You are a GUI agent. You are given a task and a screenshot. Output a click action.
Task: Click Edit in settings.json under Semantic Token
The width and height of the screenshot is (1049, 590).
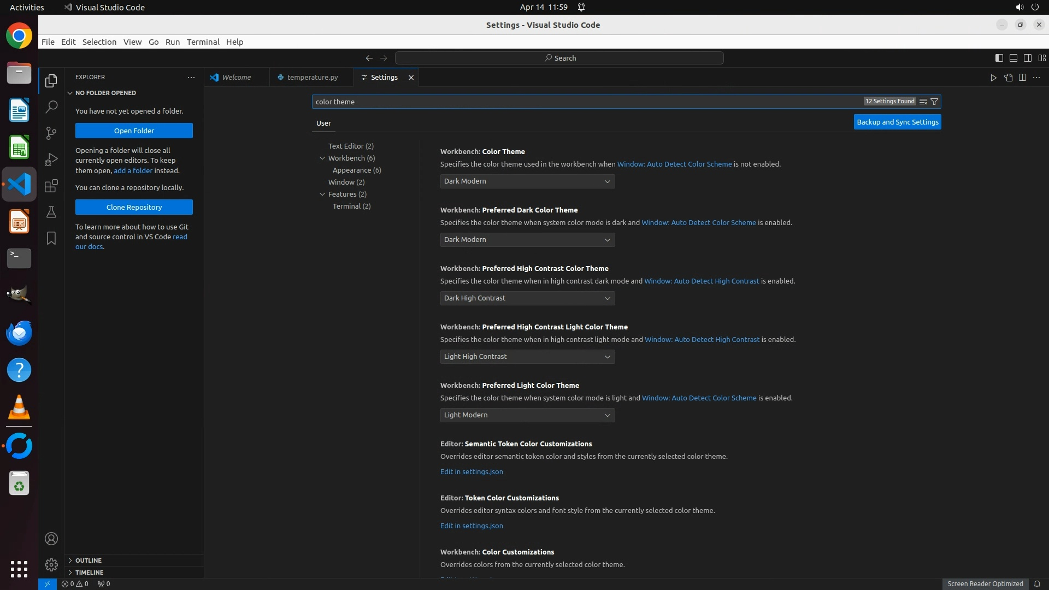click(472, 472)
